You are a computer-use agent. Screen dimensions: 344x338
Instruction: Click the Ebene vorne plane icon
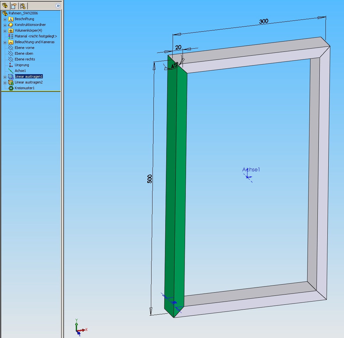tap(11, 48)
